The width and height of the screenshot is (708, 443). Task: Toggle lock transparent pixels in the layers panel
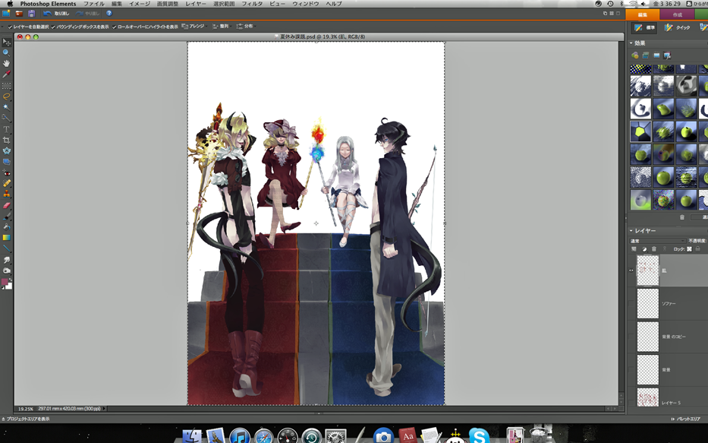690,249
